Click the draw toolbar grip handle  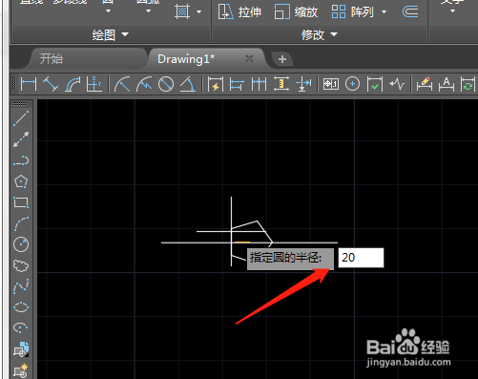[x=20, y=104]
